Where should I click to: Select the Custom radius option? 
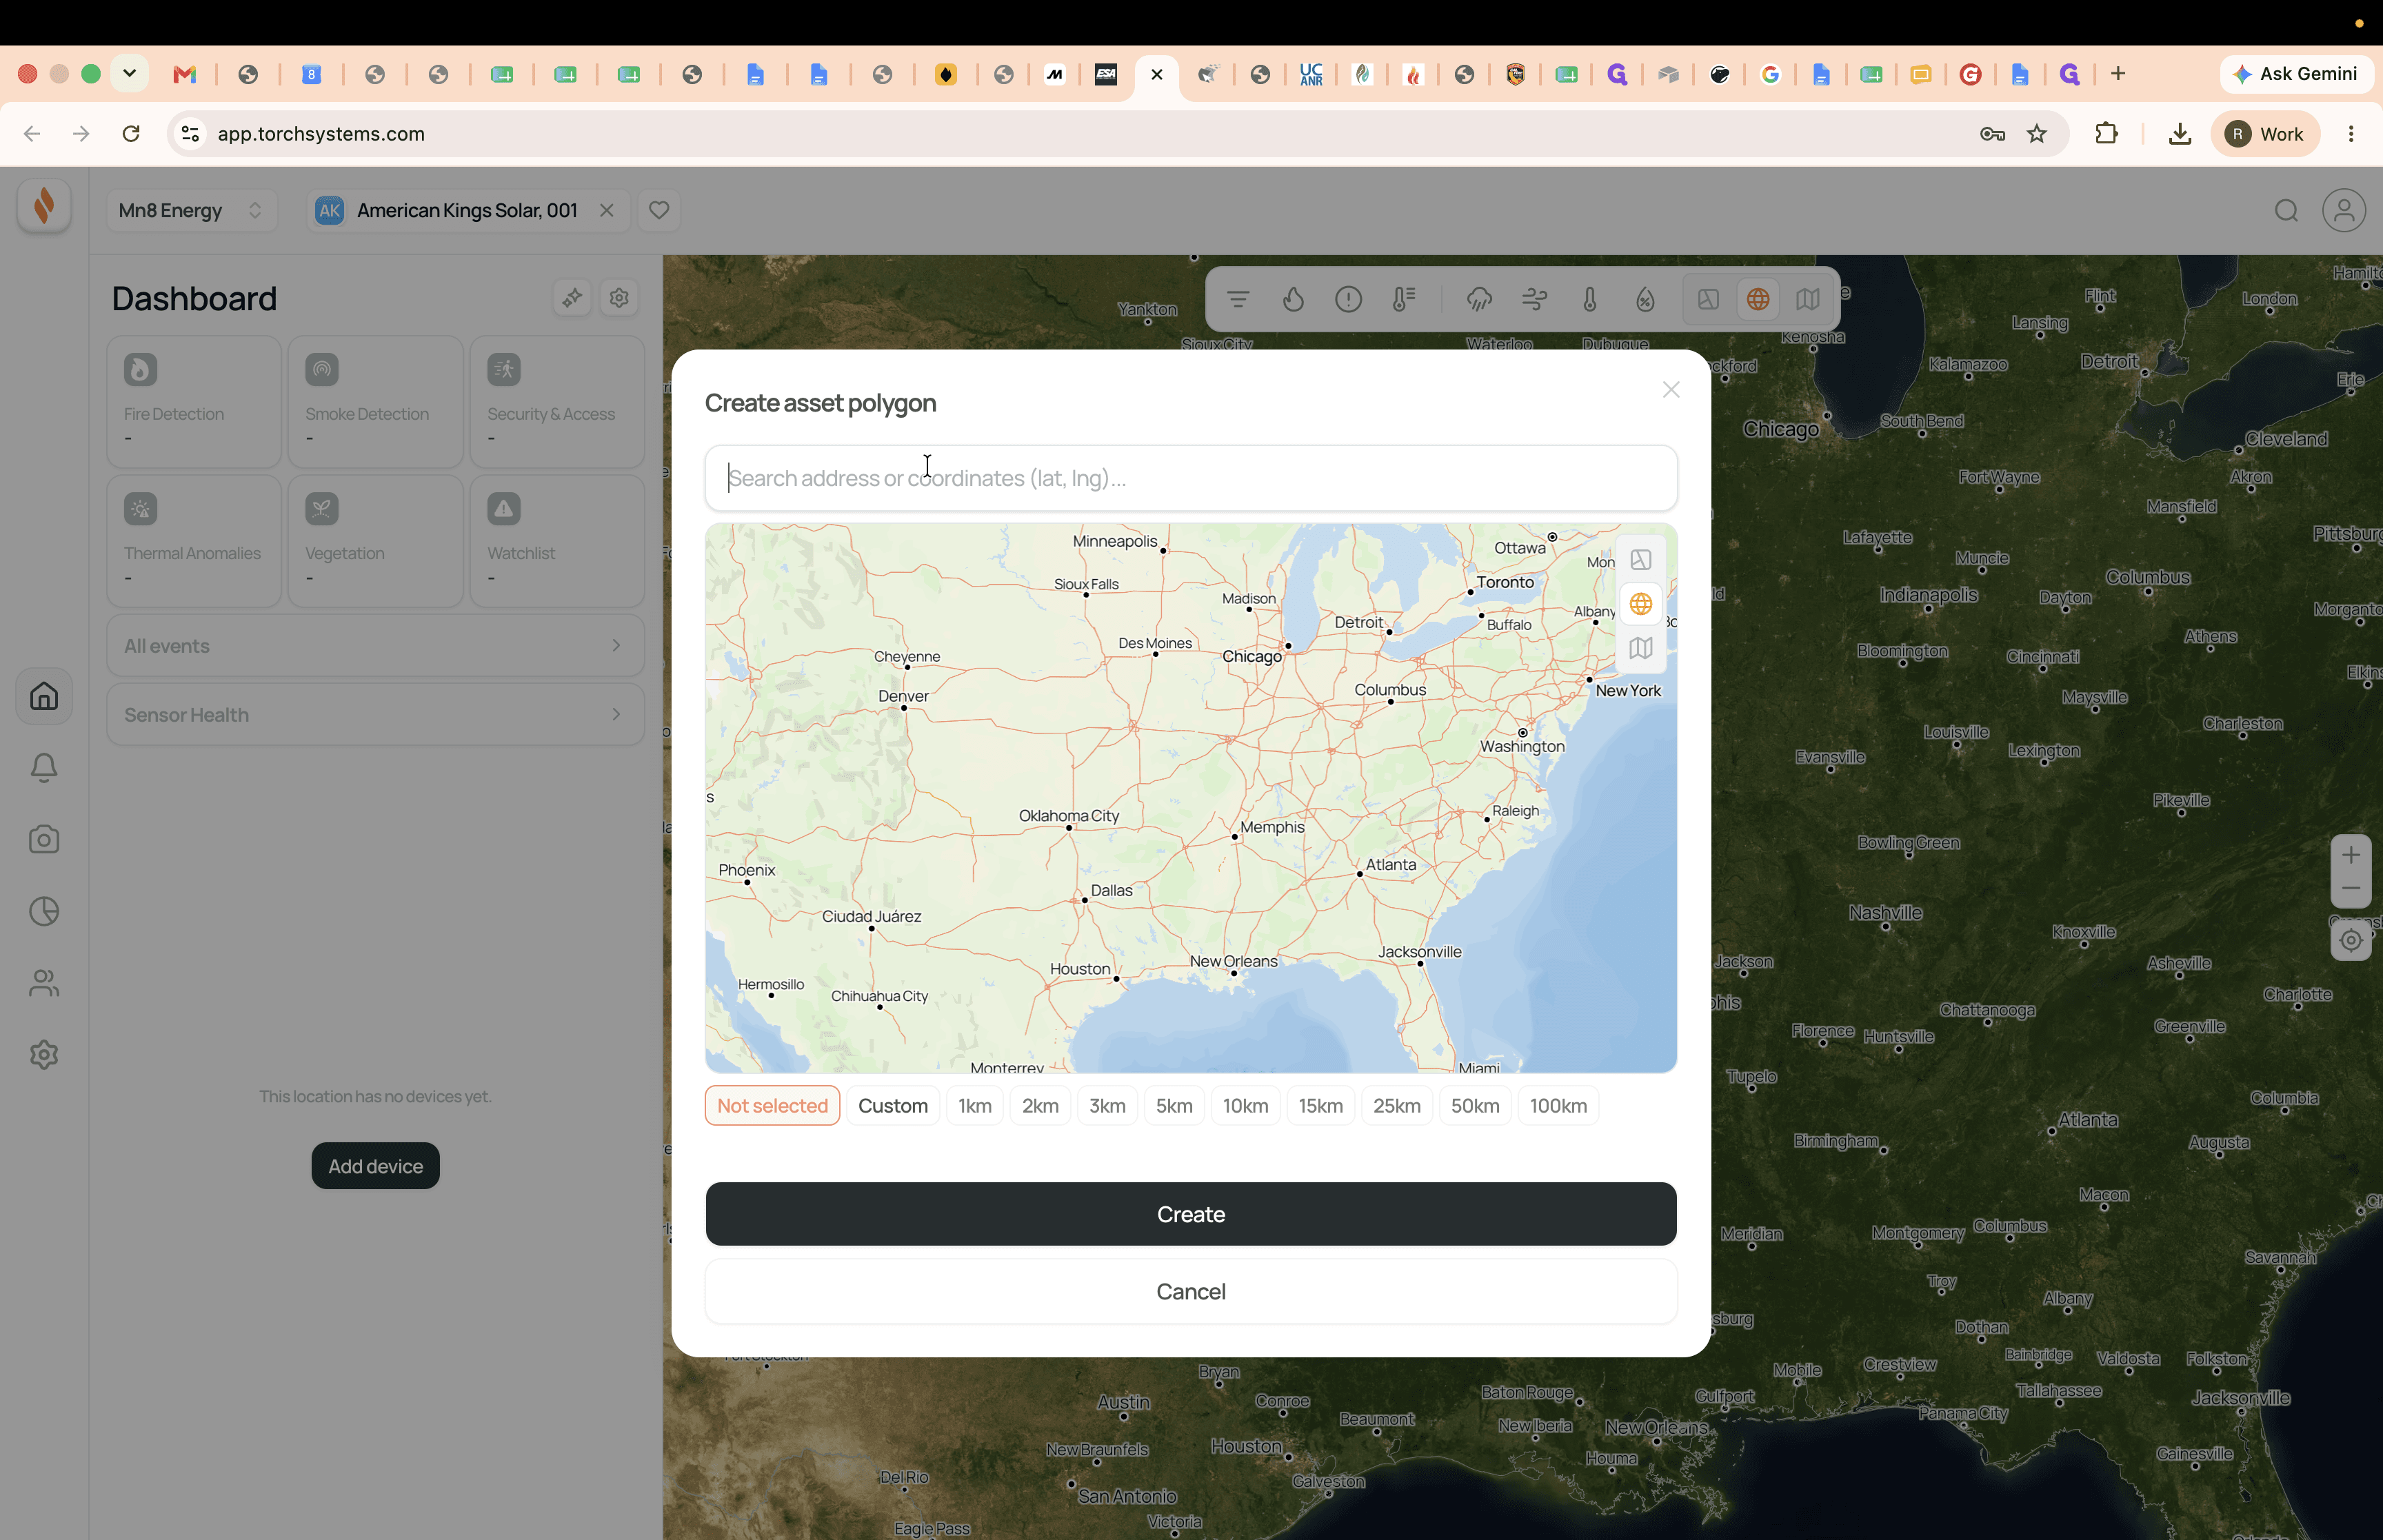pyautogui.click(x=893, y=1106)
